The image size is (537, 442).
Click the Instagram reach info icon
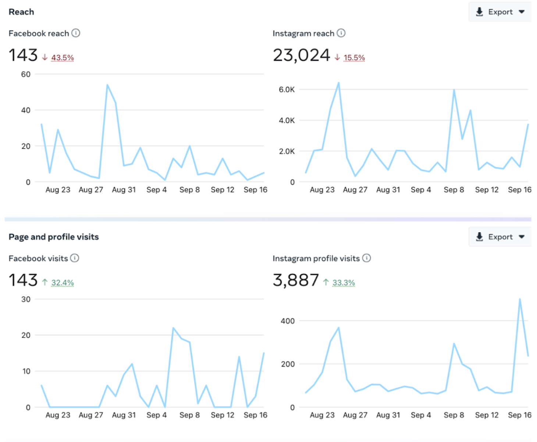click(x=341, y=33)
